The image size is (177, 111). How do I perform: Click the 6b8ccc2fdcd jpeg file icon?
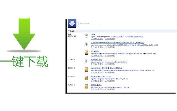point(86,44)
